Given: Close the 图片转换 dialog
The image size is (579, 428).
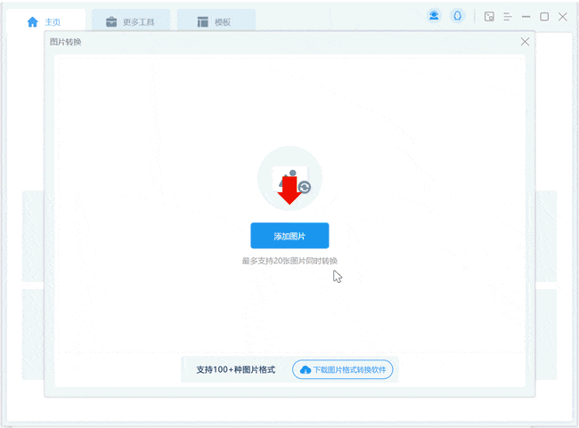Looking at the screenshot, I should tap(525, 41).
